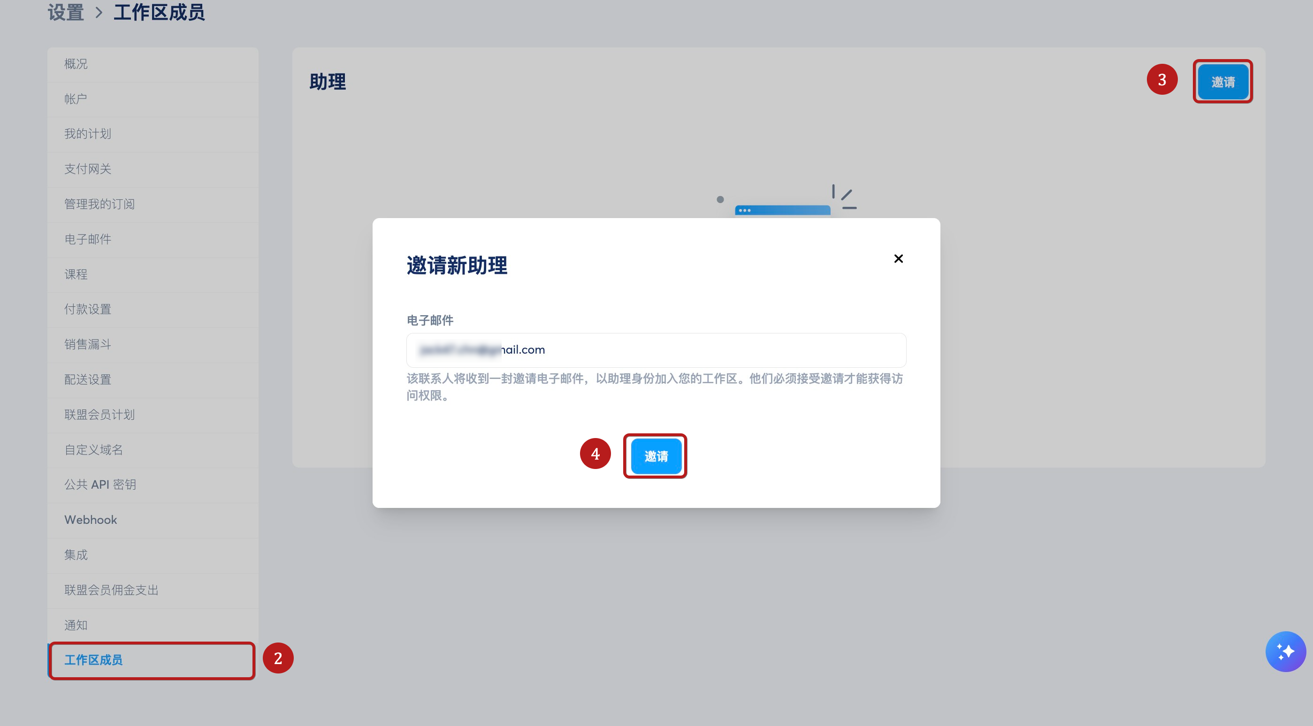Click the sparkle AI assistant floating icon
This screenshot has height=726, width=1313.
pyautogui.click(x=1285, y=651)
